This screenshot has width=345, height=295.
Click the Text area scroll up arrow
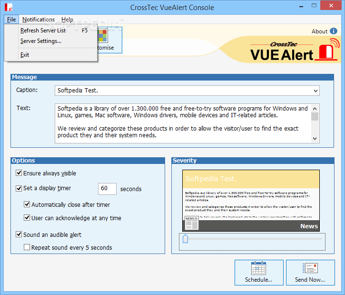[315, 108]
